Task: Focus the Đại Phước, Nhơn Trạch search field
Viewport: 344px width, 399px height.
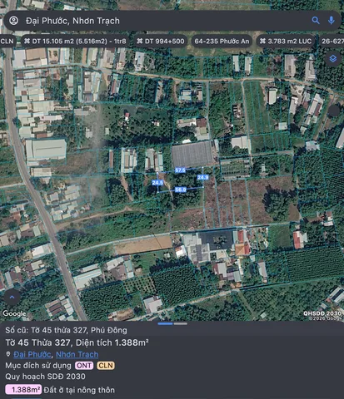Action: (x=167, y=21)
